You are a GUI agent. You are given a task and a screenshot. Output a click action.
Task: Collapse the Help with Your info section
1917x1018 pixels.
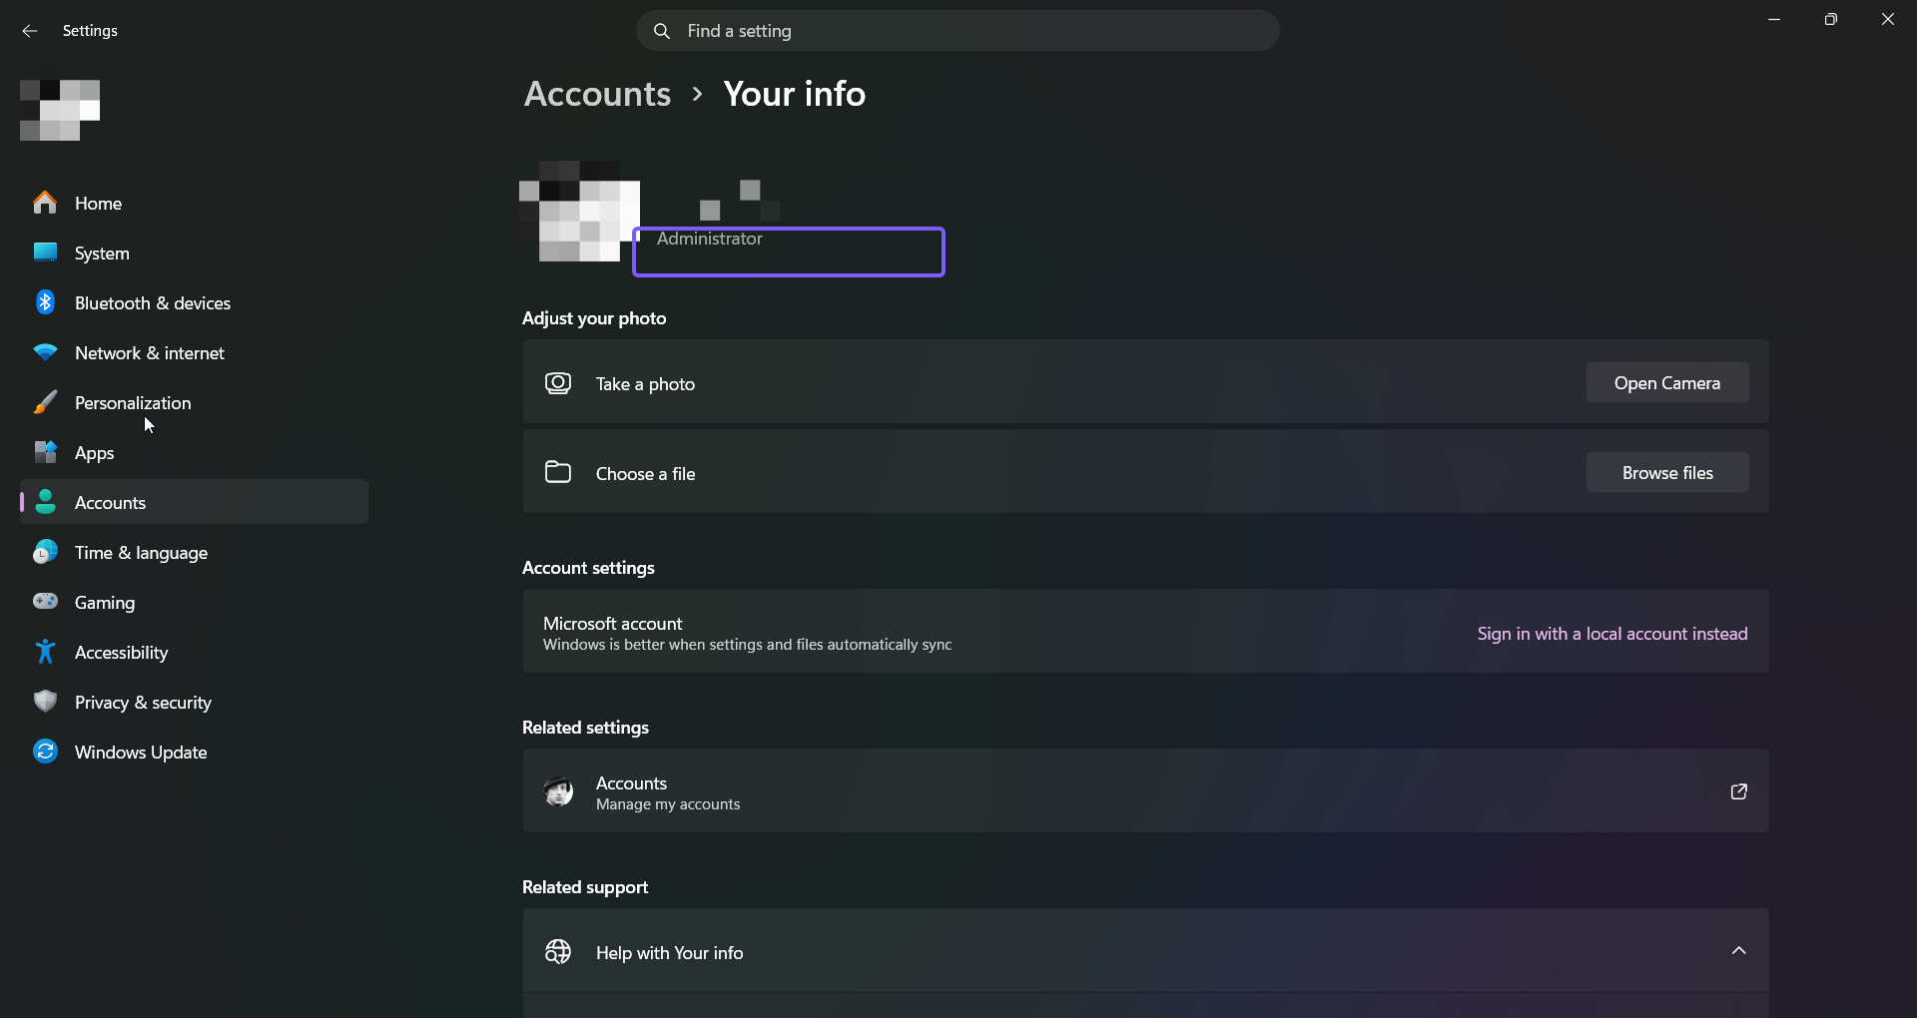[x=1738, y=951]
